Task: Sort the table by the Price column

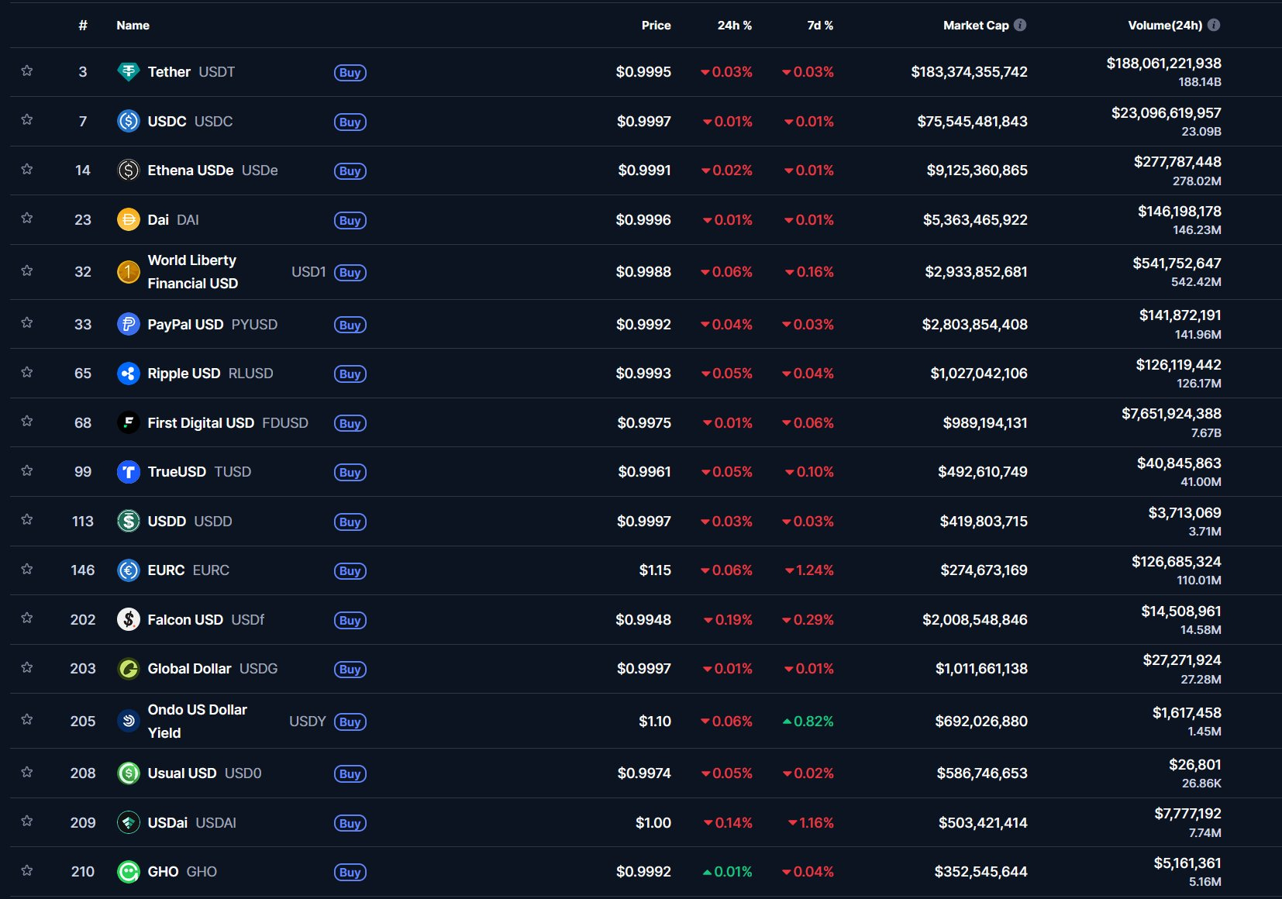Action: 656,25
